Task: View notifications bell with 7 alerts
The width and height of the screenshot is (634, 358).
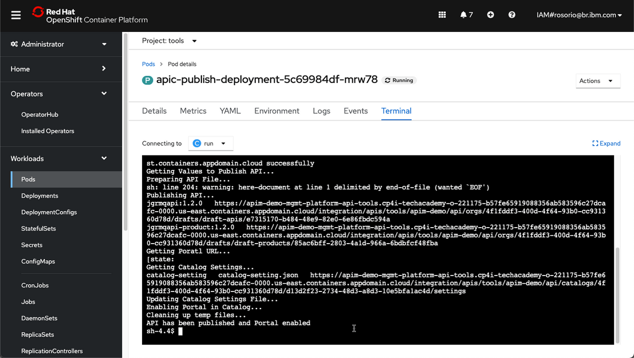Action: tap(466, 15)
